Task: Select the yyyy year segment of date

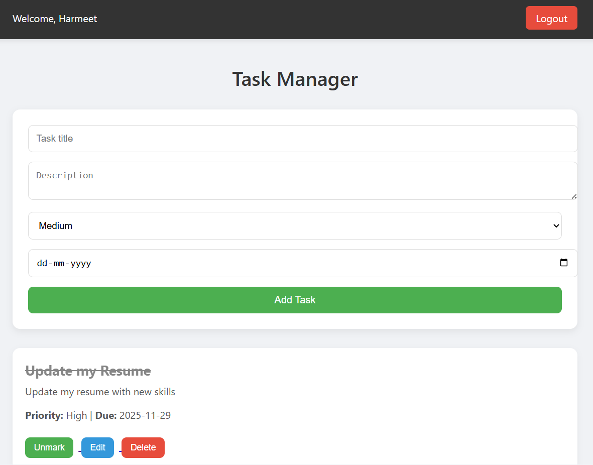Action: 81,263
